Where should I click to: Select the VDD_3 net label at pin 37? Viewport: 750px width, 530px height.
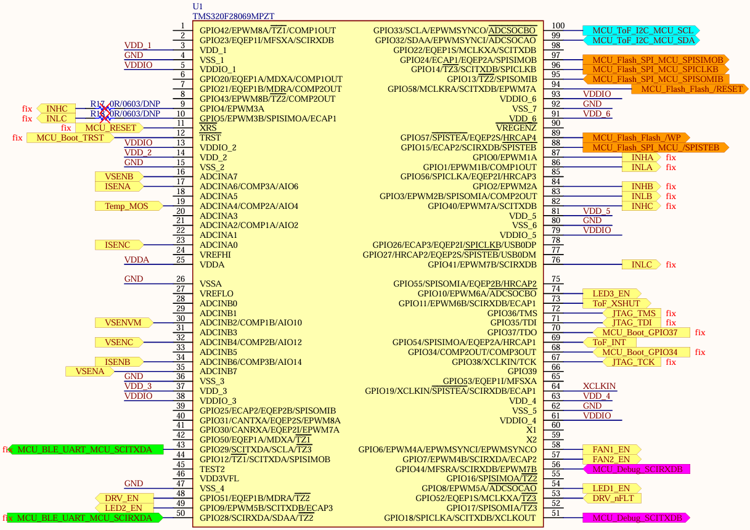pyautogui.click(x=138, y=386)
